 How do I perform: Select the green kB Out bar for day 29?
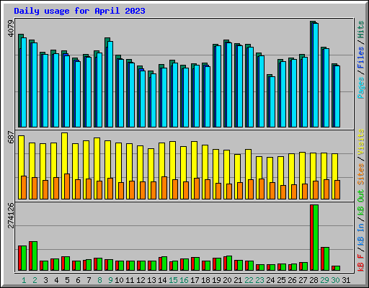326,259
